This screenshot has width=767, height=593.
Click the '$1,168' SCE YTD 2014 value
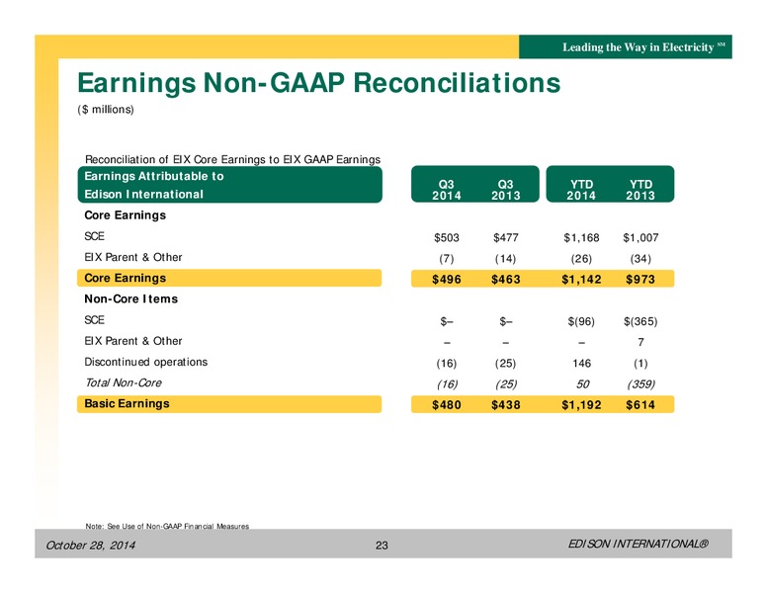[x=581, y=238]
